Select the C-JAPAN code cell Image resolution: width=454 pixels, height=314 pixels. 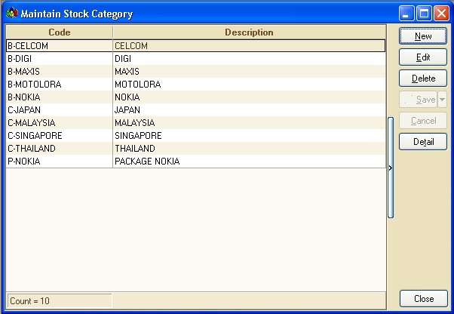(x=60, y=109)
